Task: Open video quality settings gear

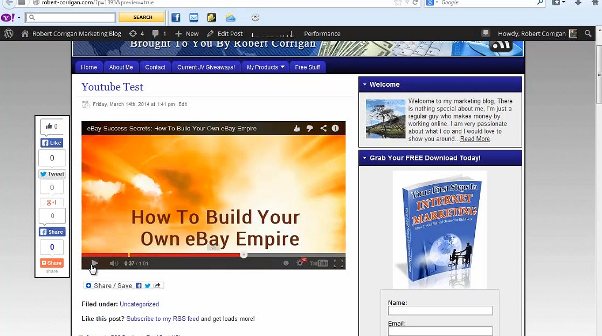Action: pos(300,263)
